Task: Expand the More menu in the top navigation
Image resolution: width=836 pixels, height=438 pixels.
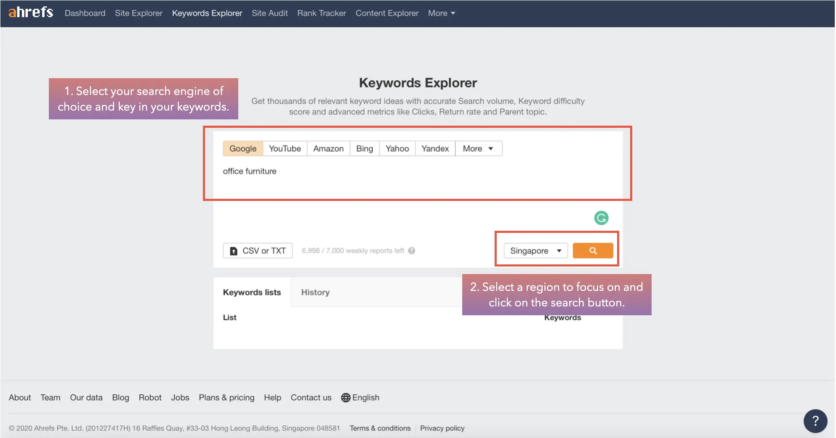Action: (442, 13)
